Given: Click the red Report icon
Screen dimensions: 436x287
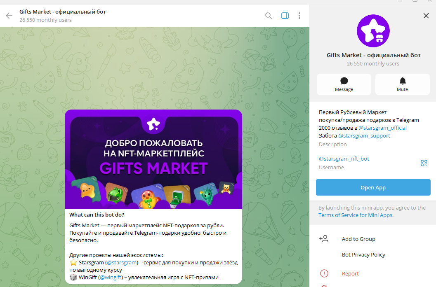Looking at the screenshot, I should pos(324,273).
